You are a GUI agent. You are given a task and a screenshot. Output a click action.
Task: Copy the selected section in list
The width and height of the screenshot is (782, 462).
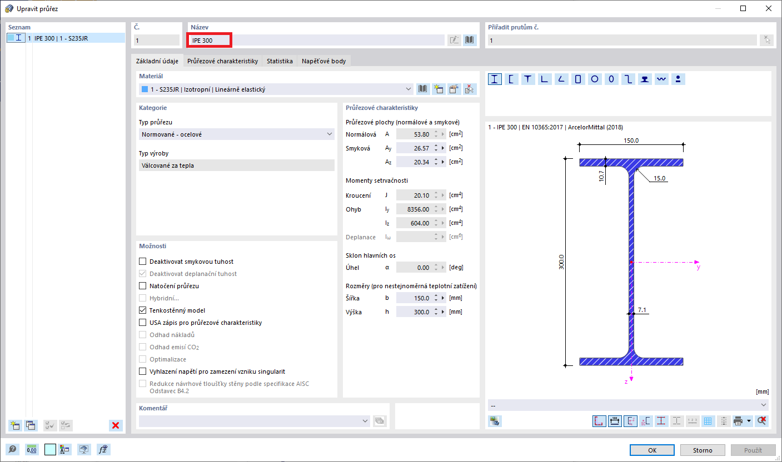[x=30, y=425]
